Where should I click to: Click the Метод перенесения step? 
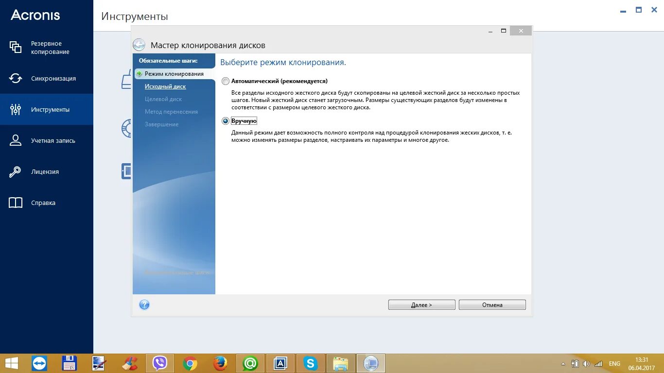tap(171, 112)
